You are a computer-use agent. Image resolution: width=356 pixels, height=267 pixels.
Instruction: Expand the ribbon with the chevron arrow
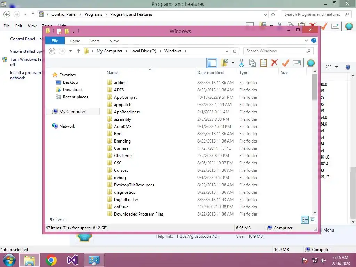click(306, 40)
